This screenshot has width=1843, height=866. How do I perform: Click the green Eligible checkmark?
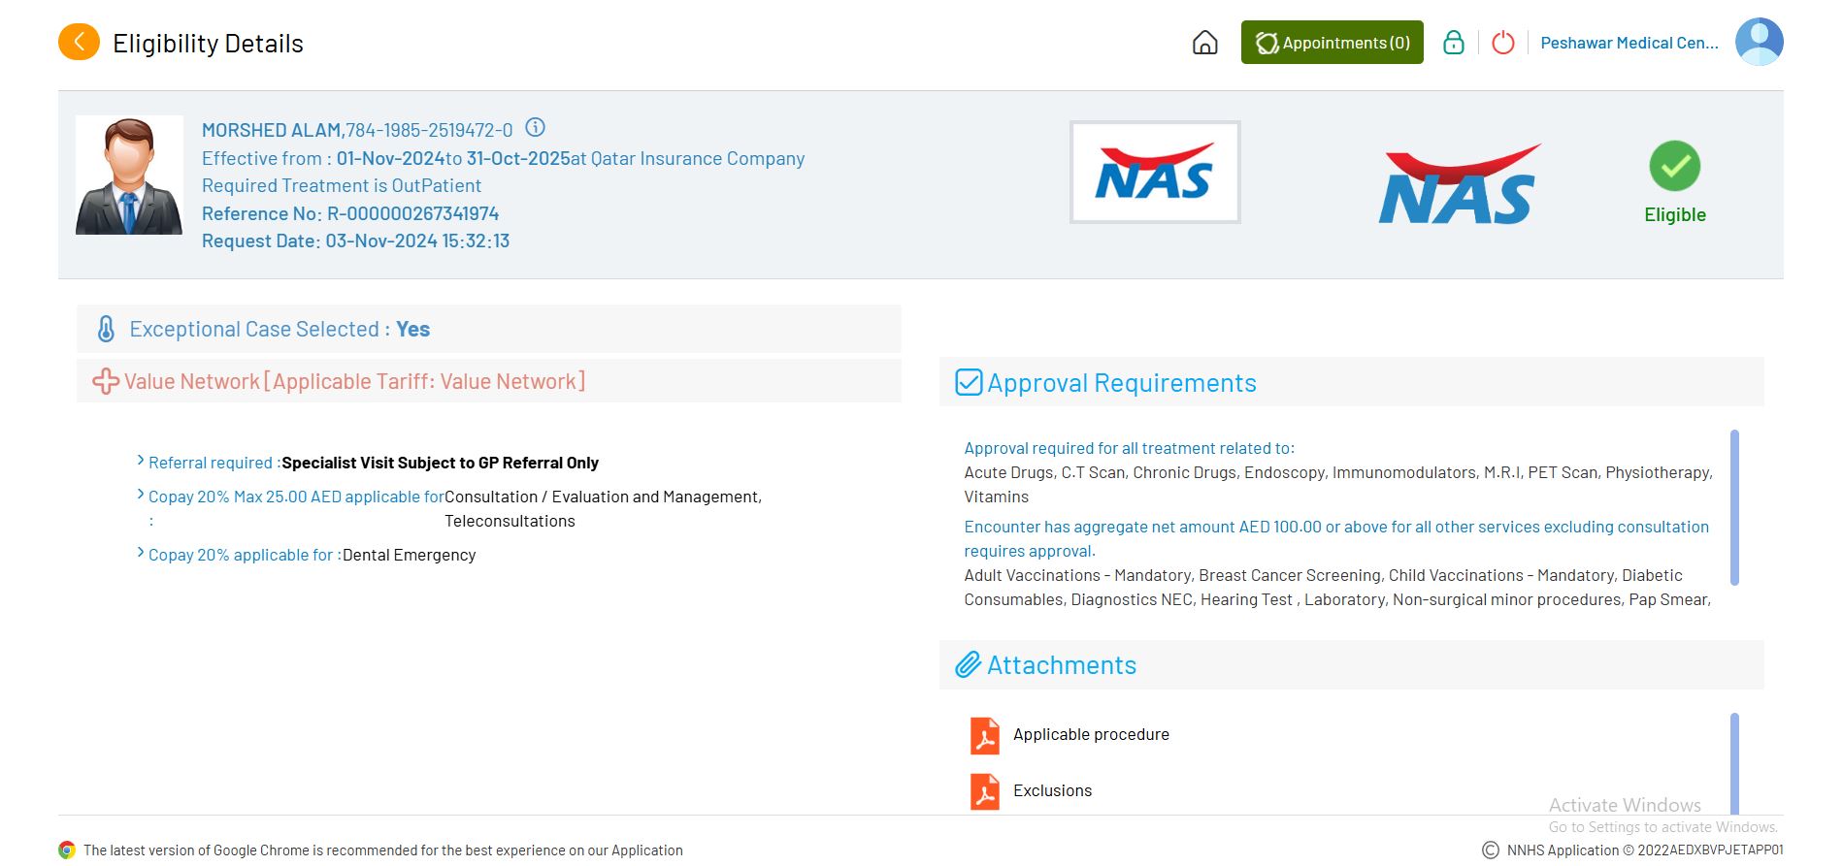1674,167
